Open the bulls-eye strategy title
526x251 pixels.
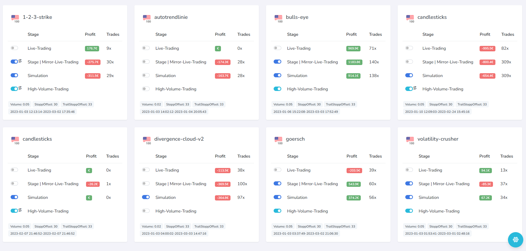[297, 17]
